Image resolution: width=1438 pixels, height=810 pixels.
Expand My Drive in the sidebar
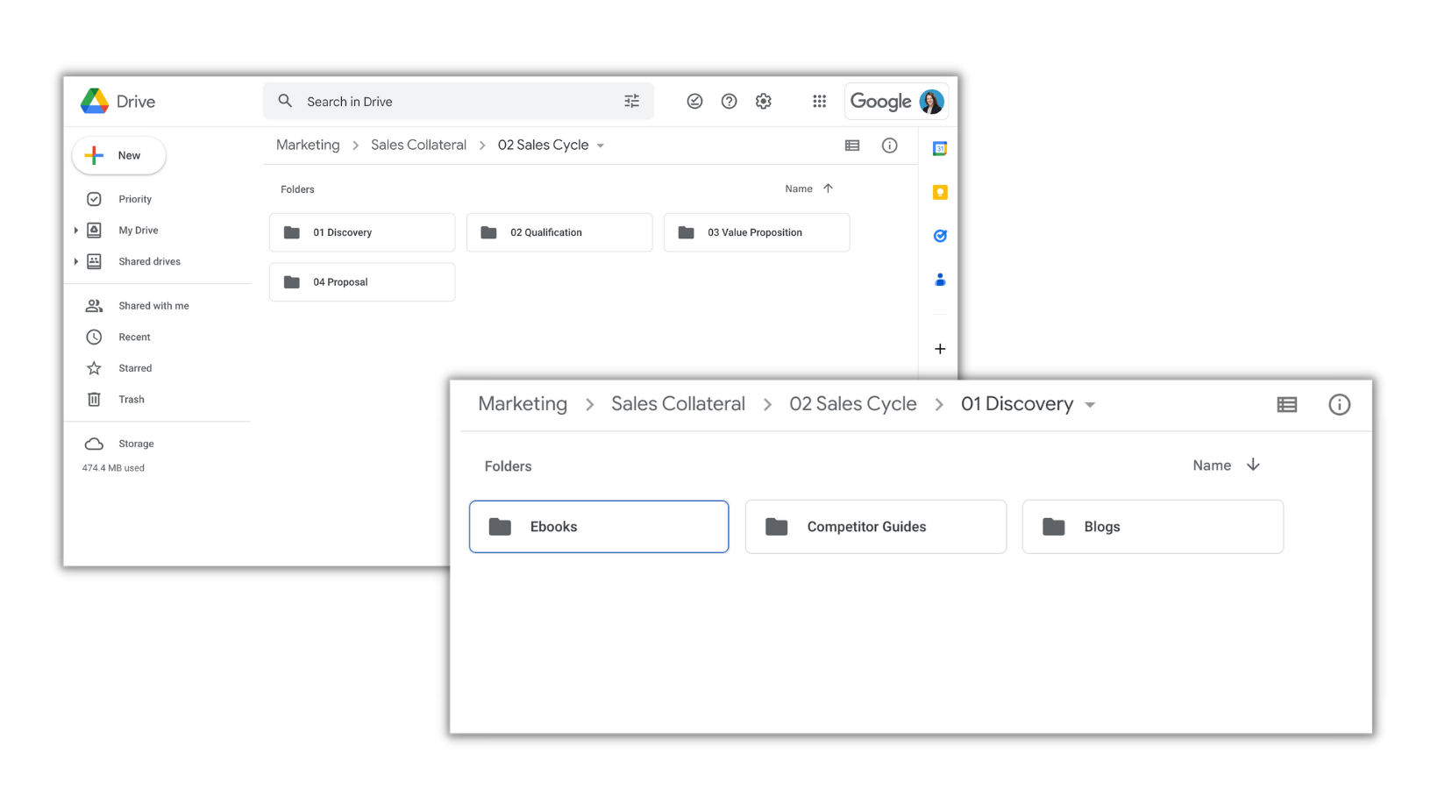(75, 230)
